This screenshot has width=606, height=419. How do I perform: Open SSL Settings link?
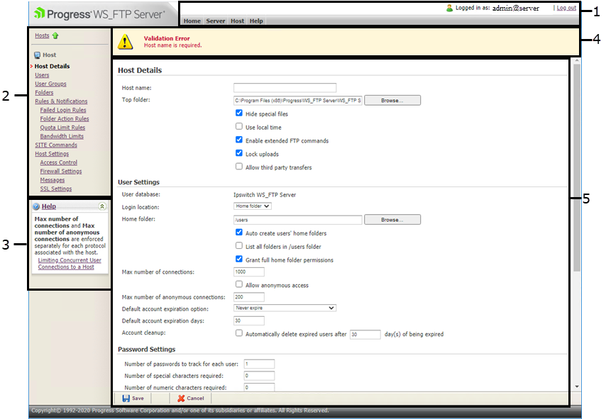pyautogui.click(x=56, y=189)
